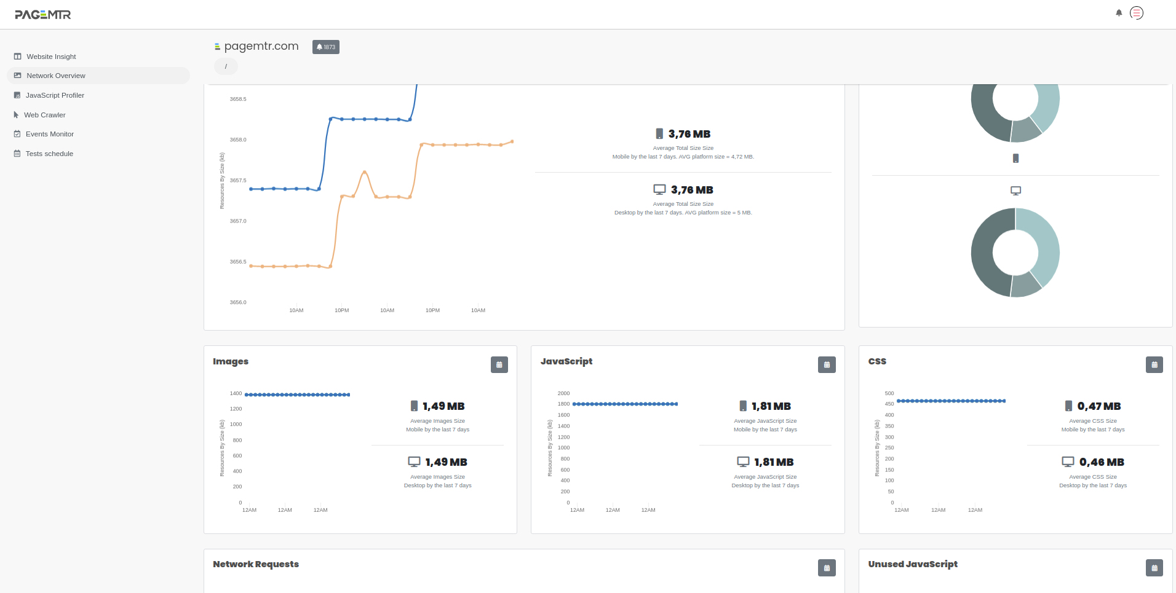Open the circled hamburger menu icon
The height and width of the screenshot is (593, 1176).
click(x=1137, y=13)
